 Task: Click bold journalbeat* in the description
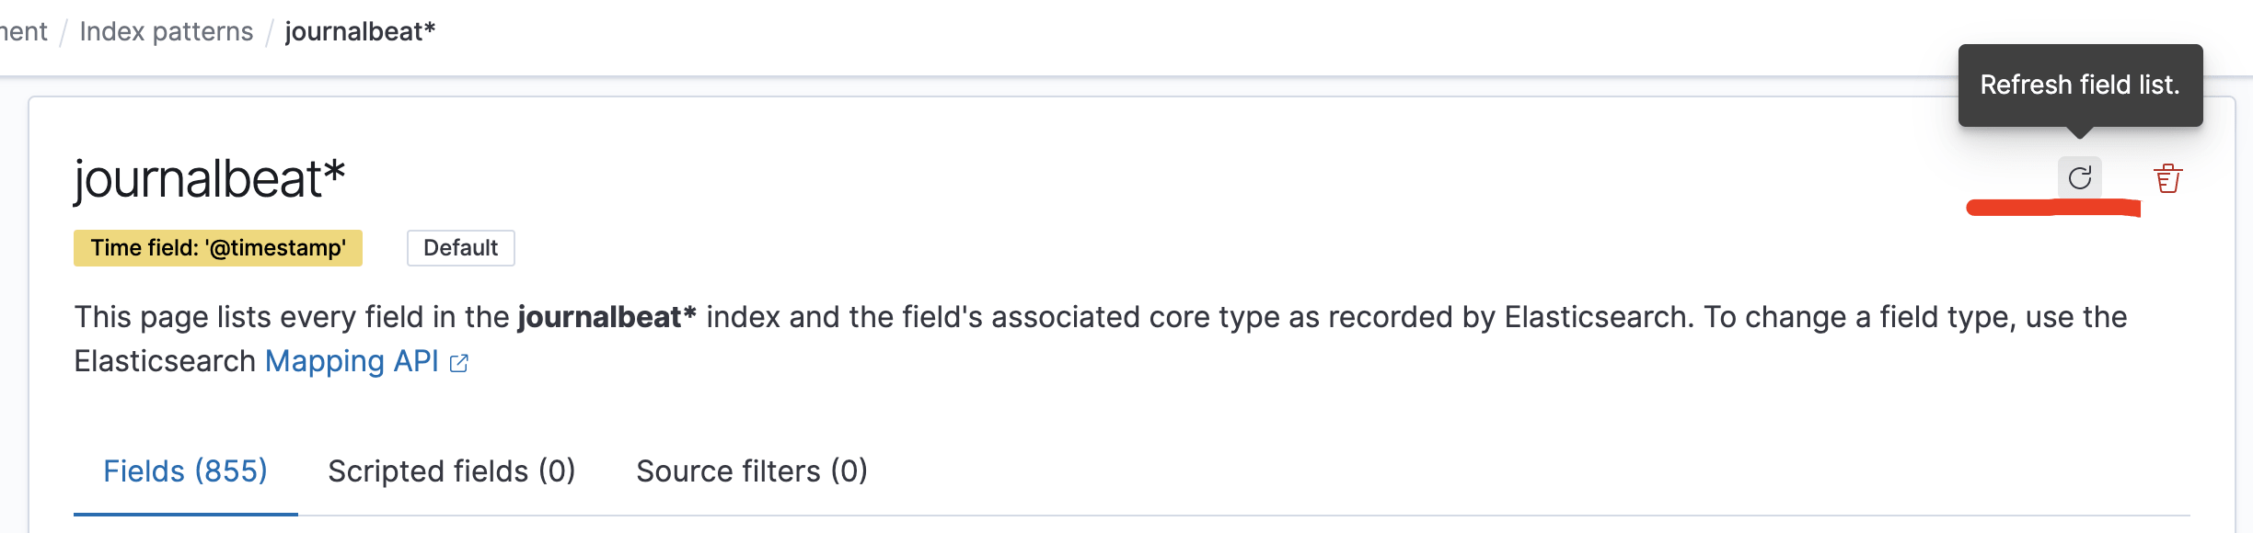click(x=607, y=317)
